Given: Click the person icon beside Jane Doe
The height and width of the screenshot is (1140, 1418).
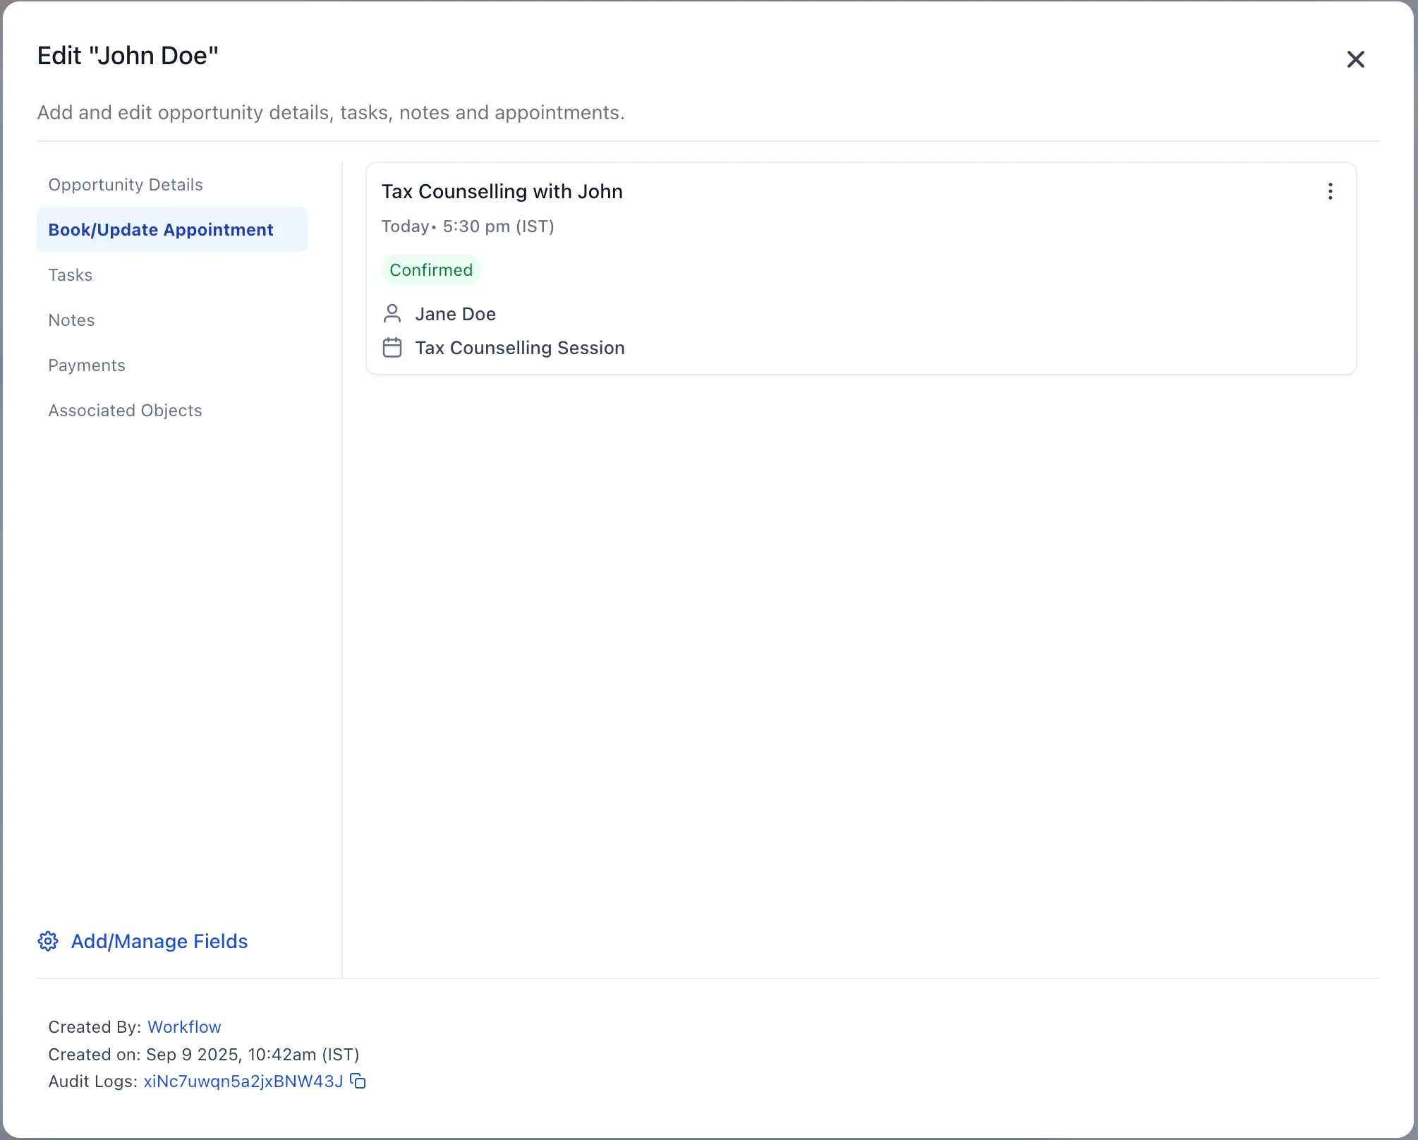Looking at the screenshot, I should coord(392,313).
